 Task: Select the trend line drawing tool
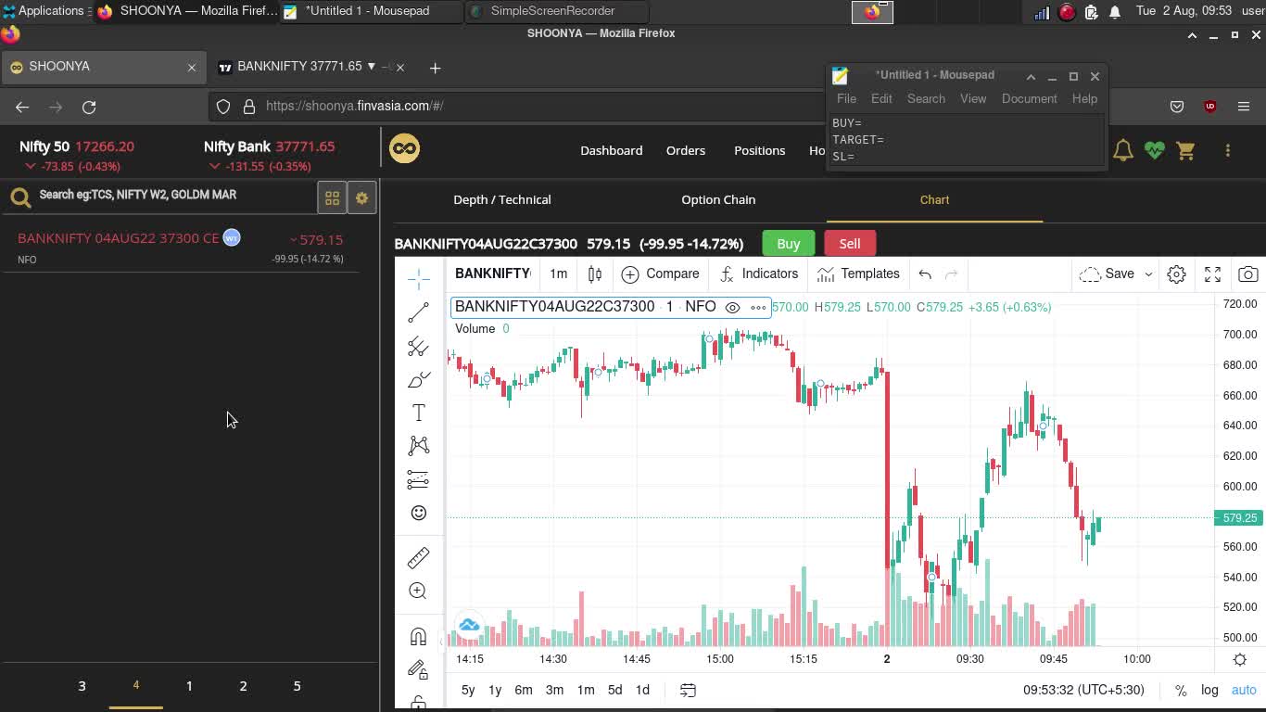[418, 312]
